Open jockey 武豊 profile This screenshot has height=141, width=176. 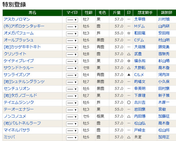(138, 54)
